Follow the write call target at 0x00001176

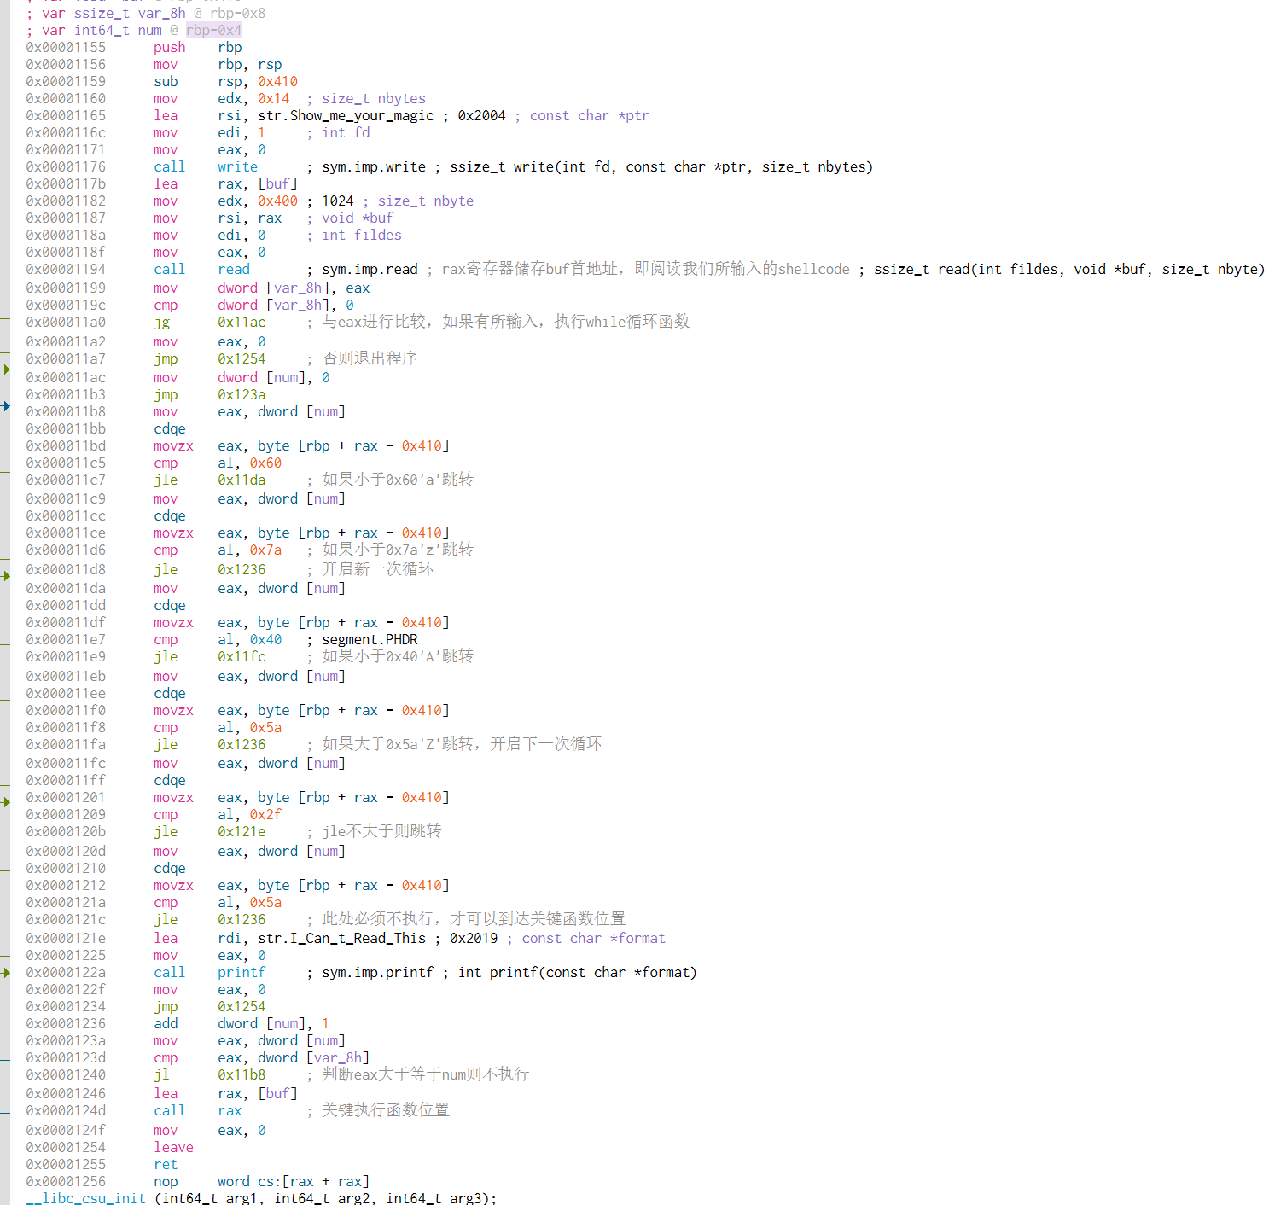(x=237, y=167)
